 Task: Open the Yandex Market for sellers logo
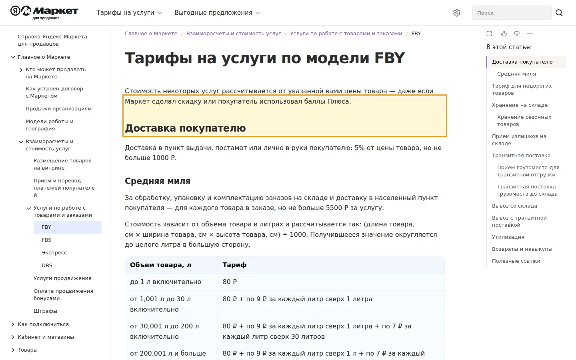[x=44, y=12]
